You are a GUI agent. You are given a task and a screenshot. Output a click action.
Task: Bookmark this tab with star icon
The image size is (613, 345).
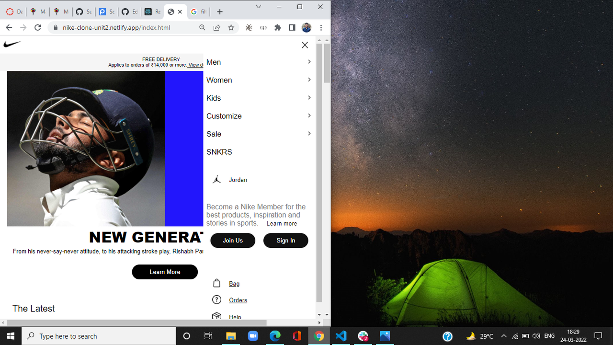click(x=231, y=28)
